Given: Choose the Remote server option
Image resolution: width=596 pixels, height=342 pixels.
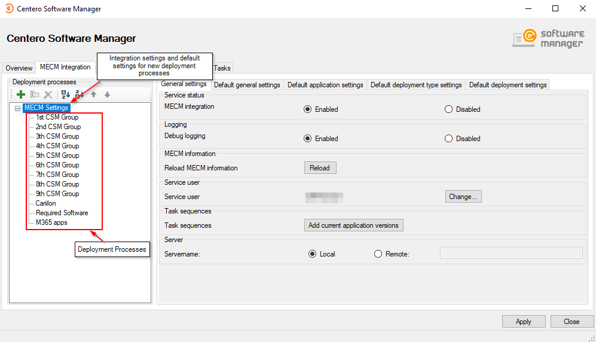Looking at the screenshot, I should point(378,254).
